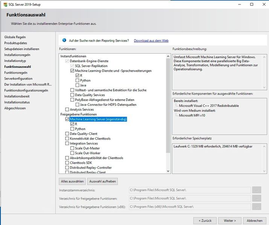This screenshot has width=269, height=225.
Task: Enable Analysis Services checkbox
Action: coord(67,109)
